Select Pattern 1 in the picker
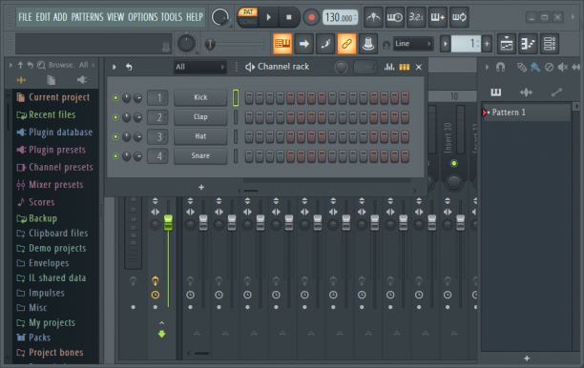 526,112
